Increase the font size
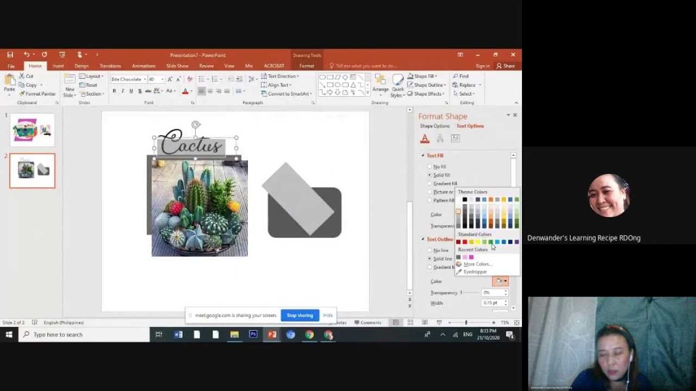 [x=170, y=79]
